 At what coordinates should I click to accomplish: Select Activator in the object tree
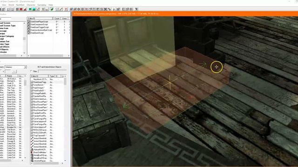coord(3,52)
